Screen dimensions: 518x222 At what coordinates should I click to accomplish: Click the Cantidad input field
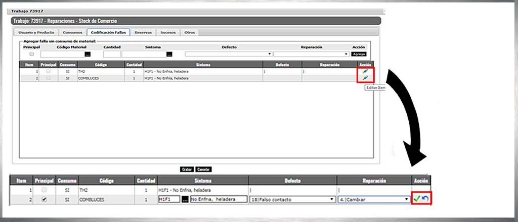click(112, 54)
